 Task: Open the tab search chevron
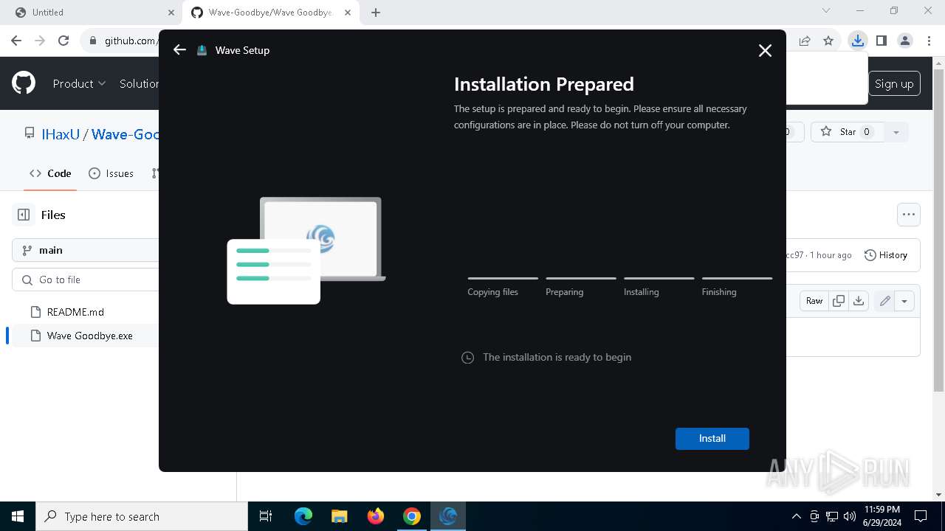pyautogui.click(x=826, y=11)
